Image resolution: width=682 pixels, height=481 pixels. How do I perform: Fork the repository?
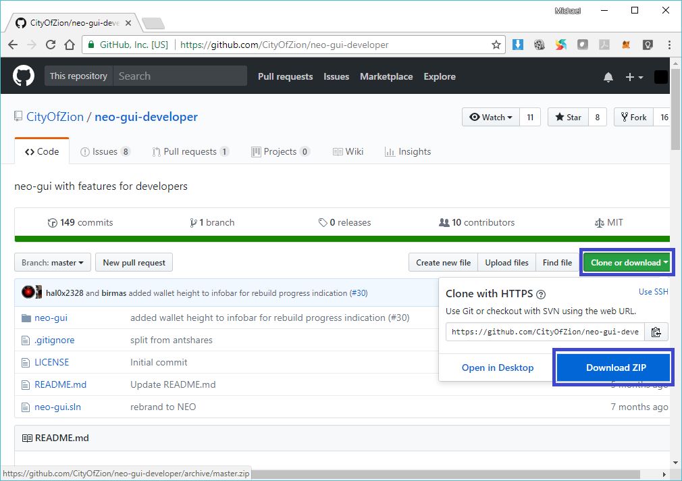(x=633, y=117)
